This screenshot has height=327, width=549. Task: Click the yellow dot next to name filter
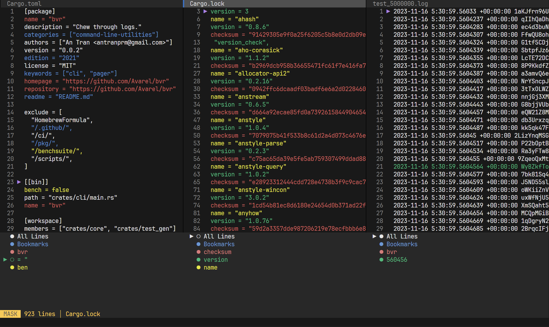(199, 268)
